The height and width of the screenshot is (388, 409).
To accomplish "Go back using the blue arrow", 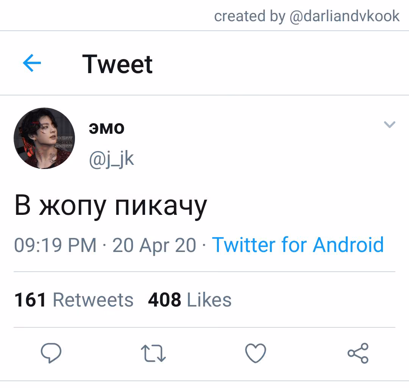I will [32, 63].
